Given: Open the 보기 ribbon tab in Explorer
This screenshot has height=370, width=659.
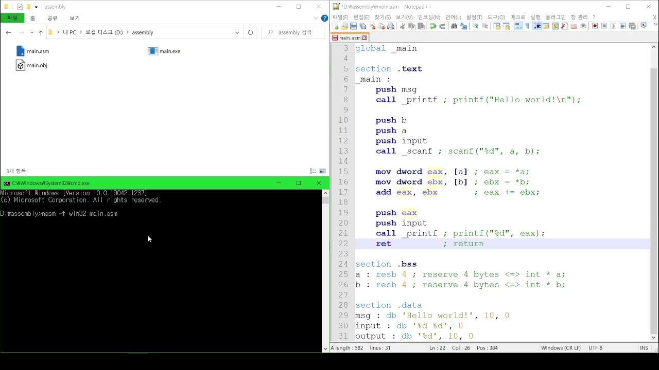Looking at the screenshot, I should pos(75,18).
